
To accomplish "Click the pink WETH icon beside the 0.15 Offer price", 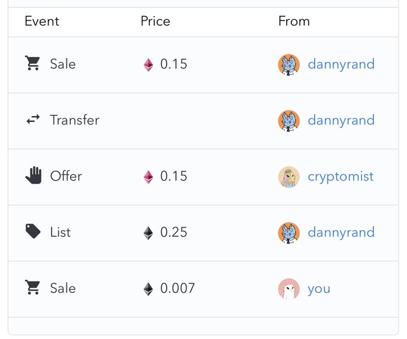I will pos(148,176).
